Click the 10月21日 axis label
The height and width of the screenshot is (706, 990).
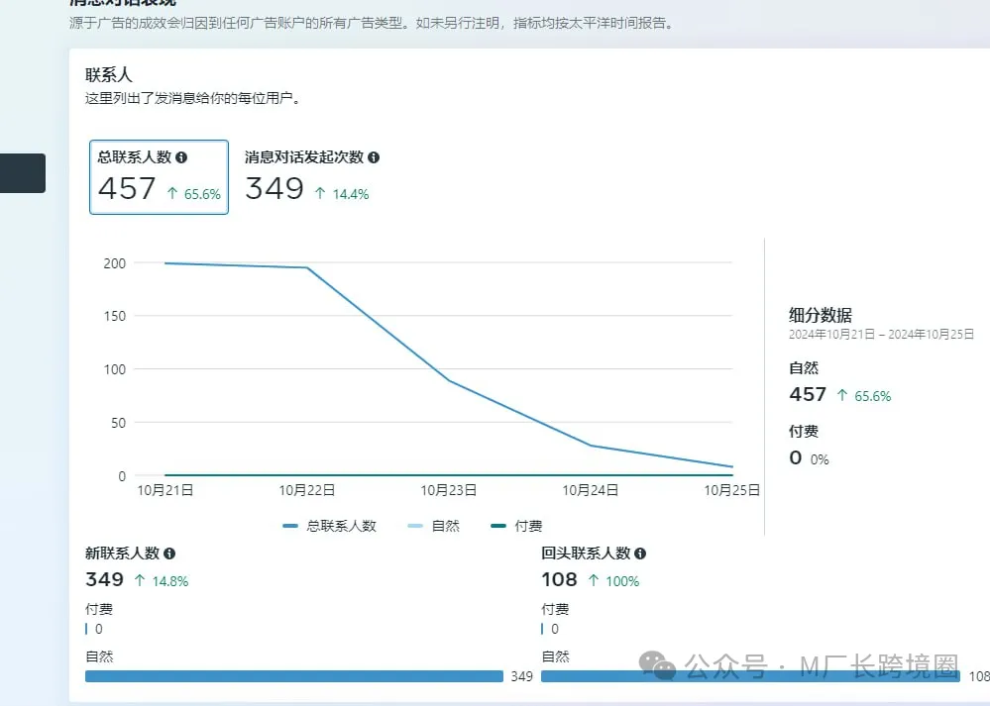[x=165, y=490]
